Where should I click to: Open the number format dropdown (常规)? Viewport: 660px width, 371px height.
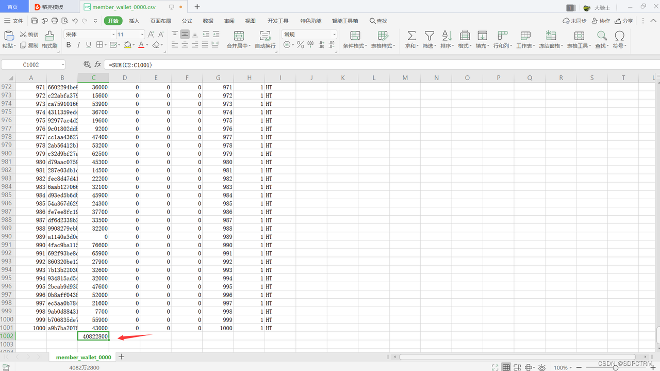pyautogui.click(x=334, y=34)
